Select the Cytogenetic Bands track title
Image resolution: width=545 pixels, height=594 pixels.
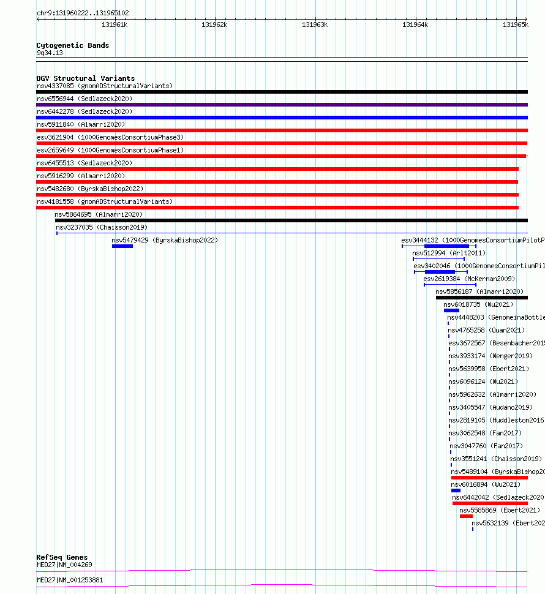[73, 45]
